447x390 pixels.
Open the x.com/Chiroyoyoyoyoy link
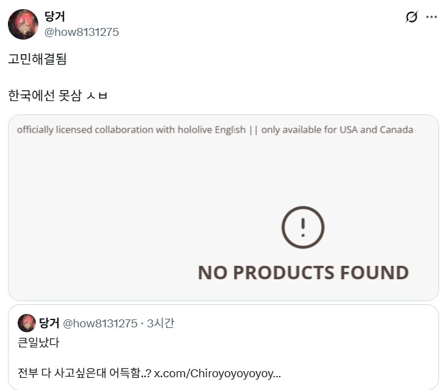coord(217,372)
